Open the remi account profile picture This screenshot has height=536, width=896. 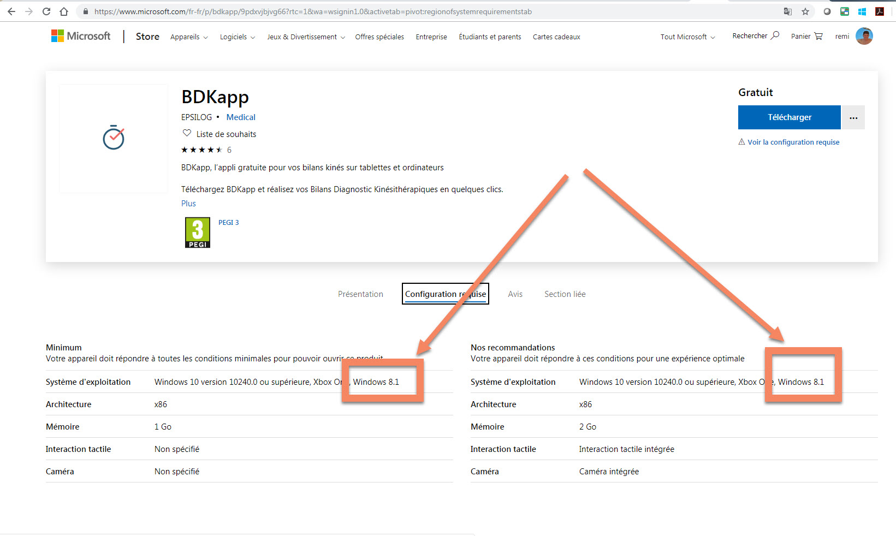[864, 36]
